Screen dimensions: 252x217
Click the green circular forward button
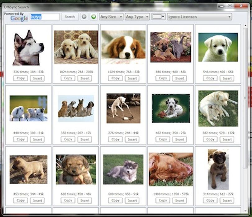[94, 17]
